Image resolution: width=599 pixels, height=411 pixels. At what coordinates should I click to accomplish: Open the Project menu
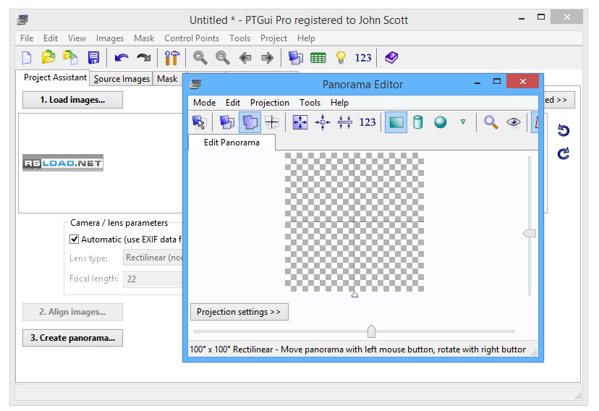(273, 38)
